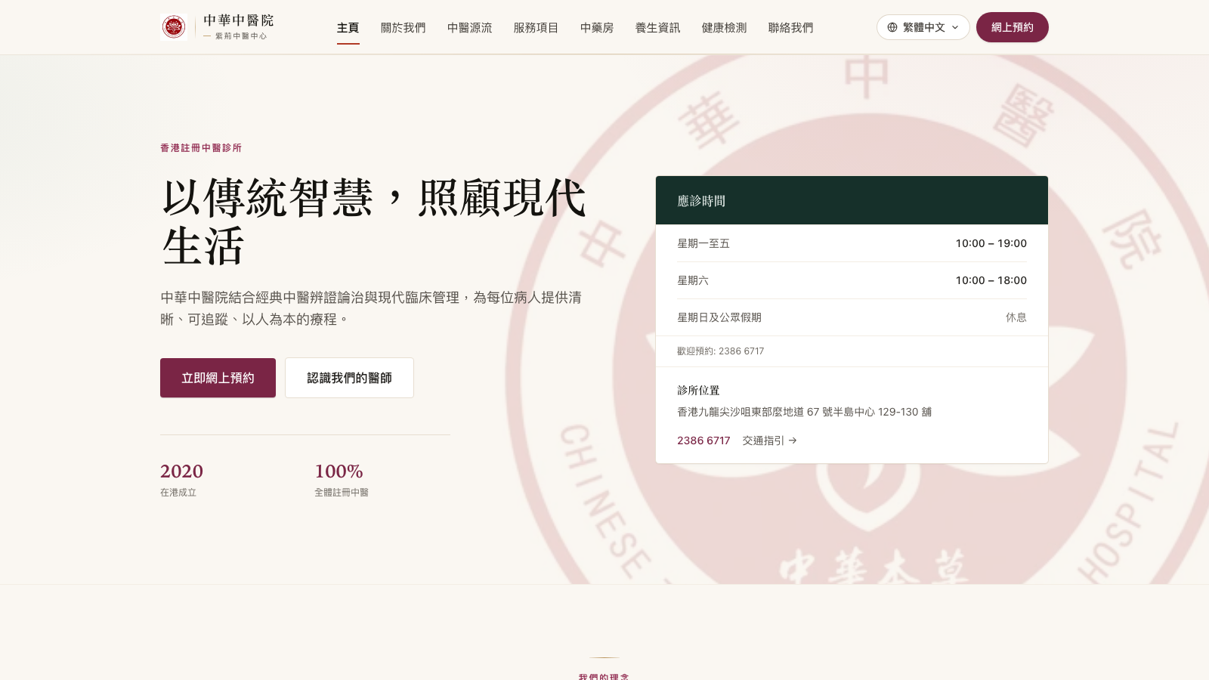Click the globe icon in language selector

coord(892,27)
